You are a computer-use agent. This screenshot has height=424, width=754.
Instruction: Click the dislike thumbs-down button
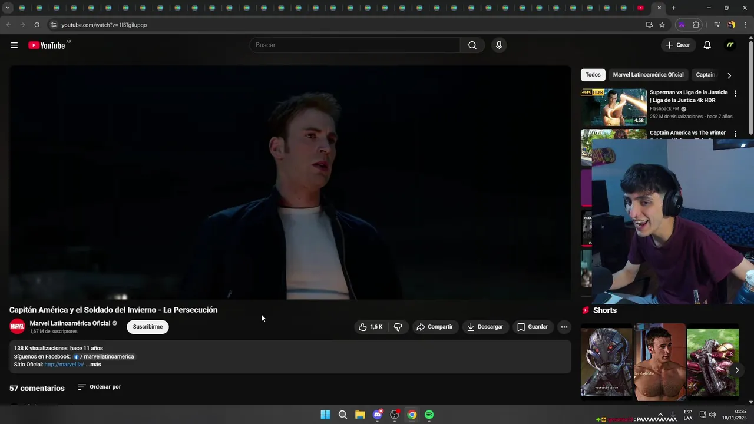pos(398,327)
